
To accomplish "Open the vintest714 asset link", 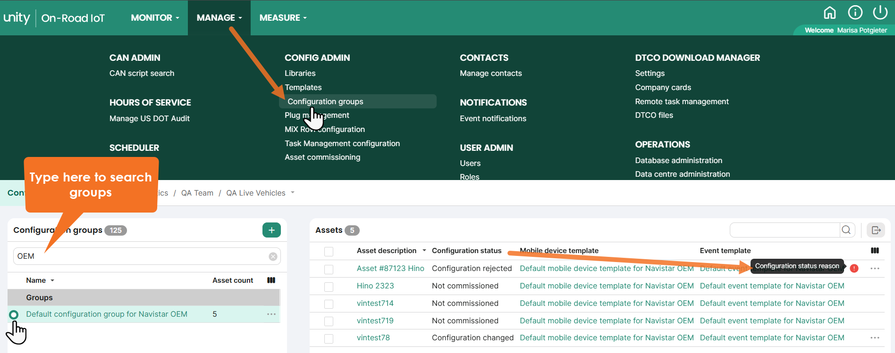I will pos(375,303).
